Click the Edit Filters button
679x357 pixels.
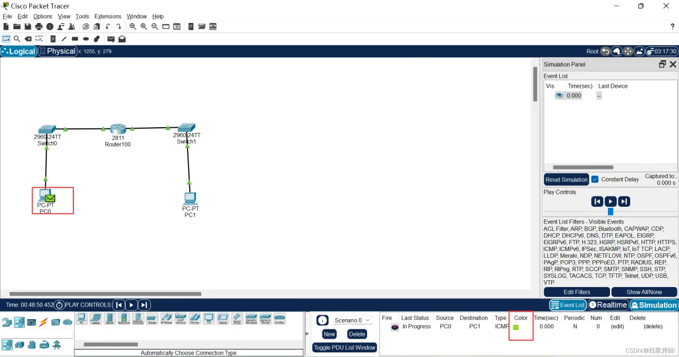click(x=577, y=292)
